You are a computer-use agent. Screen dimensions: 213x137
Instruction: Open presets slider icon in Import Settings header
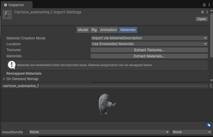202,12
